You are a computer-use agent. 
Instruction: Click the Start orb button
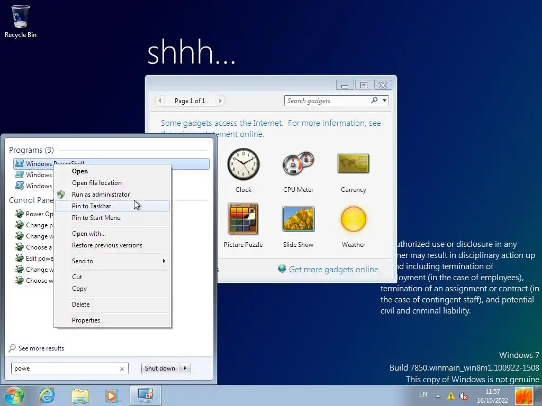coord(14,395)
